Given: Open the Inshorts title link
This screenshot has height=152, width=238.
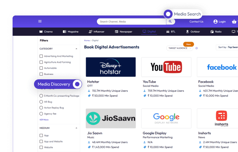Looking at the screenshot, I should (x=204, y=133).
